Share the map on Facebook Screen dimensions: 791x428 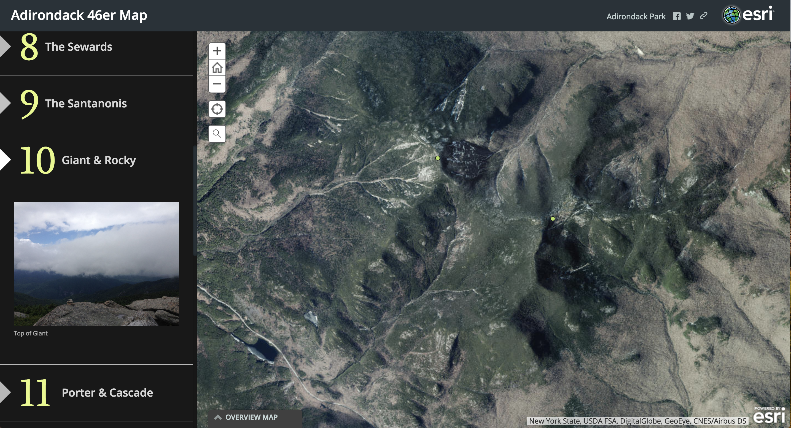(676, 16)
